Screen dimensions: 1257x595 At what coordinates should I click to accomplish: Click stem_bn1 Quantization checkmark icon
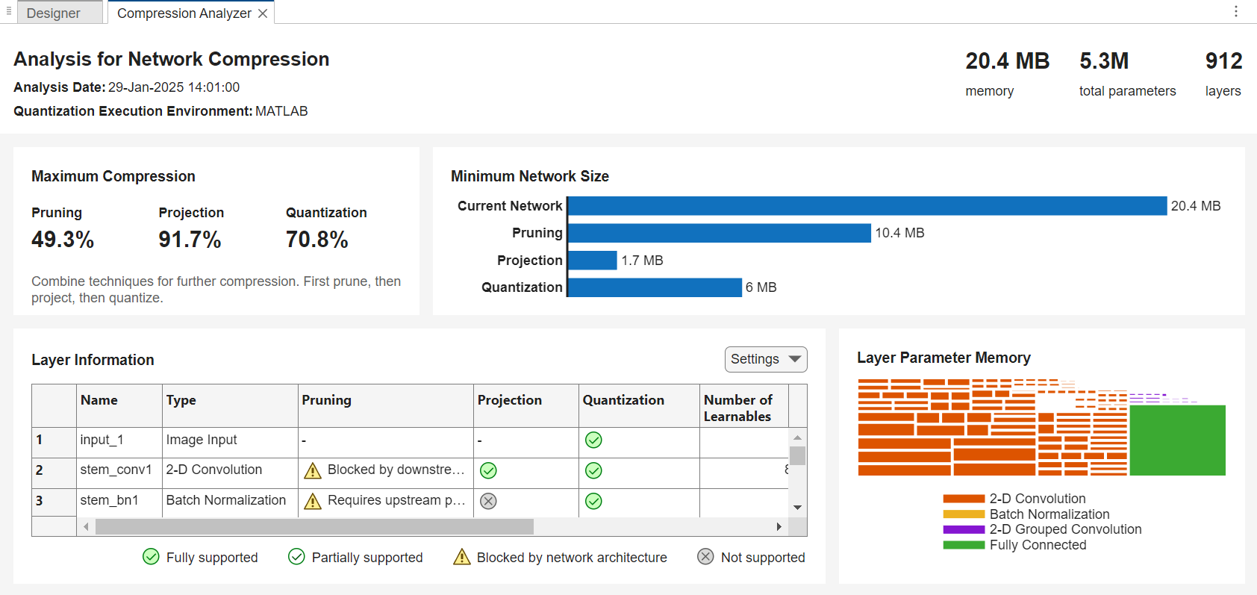click(x=593, y=501)
